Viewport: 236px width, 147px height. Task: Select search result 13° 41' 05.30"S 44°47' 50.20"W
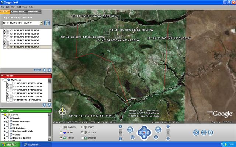(25, 47)
